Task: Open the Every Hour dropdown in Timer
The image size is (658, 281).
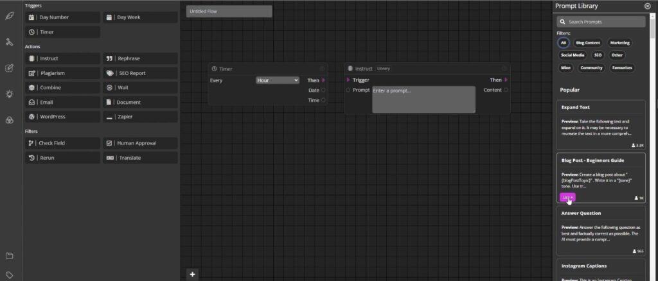Action: [x=278, y=80]
